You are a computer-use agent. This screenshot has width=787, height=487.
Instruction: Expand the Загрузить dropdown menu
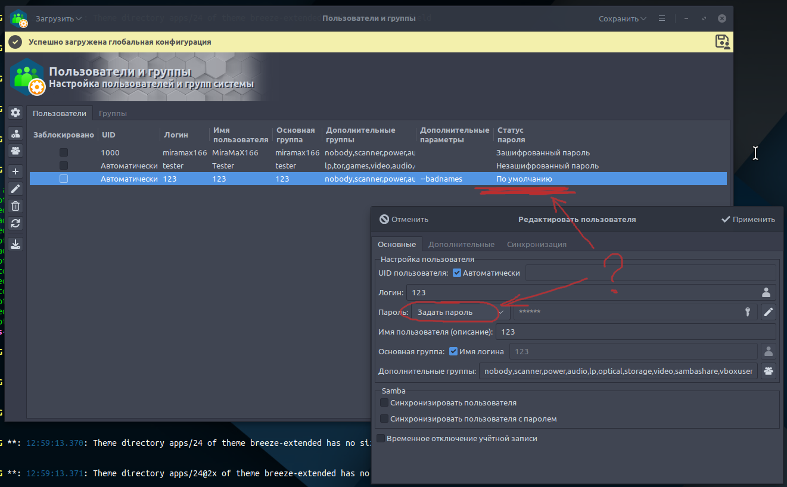tap(58, 18)
